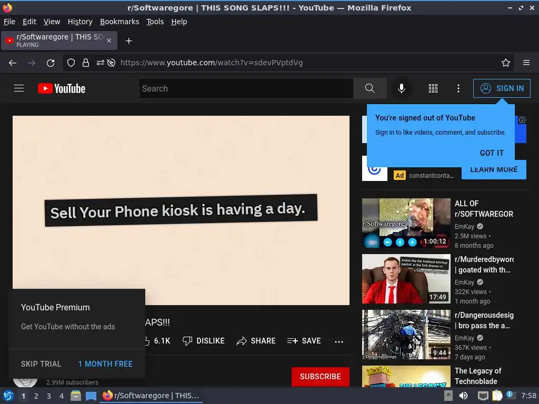Dismiss the tooltip with GOT IT
The height and width of the screenshot is (404, 539).
click(x=492, y=153)
